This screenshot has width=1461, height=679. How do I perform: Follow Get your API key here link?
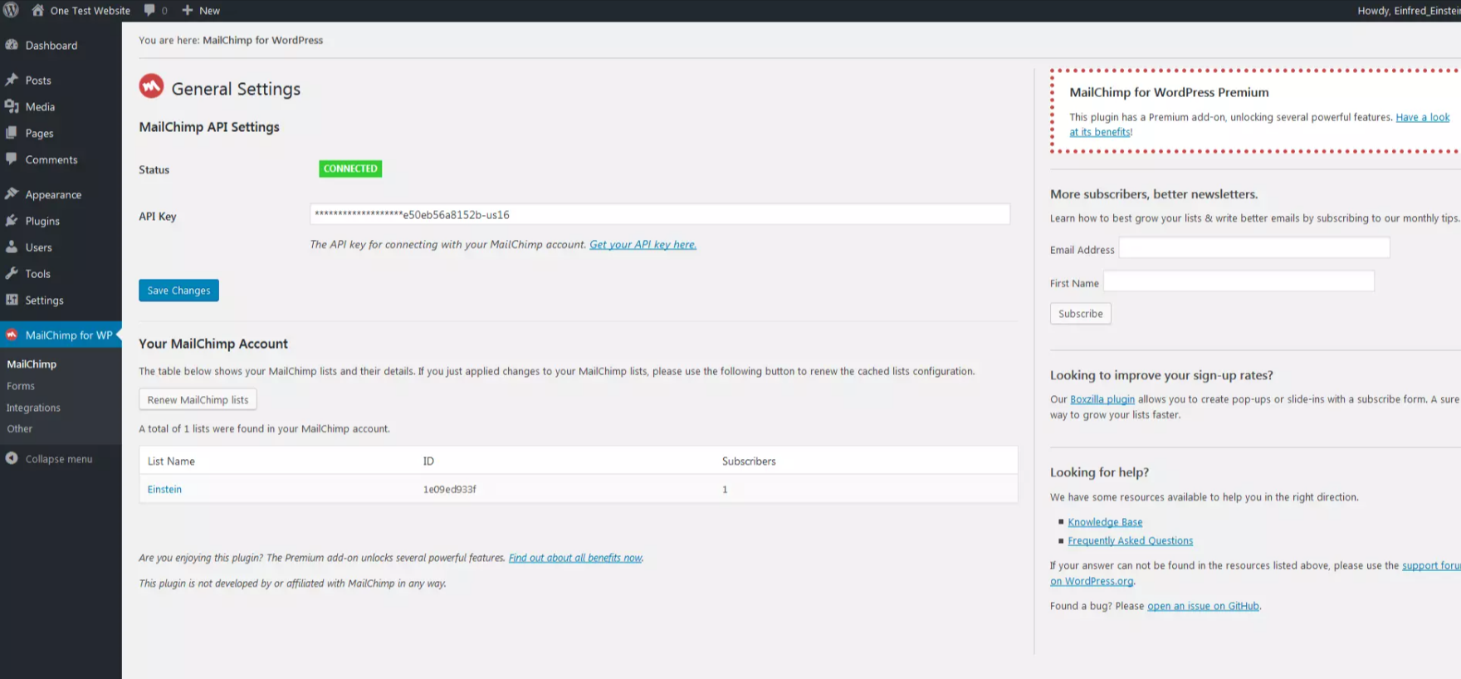643,245
